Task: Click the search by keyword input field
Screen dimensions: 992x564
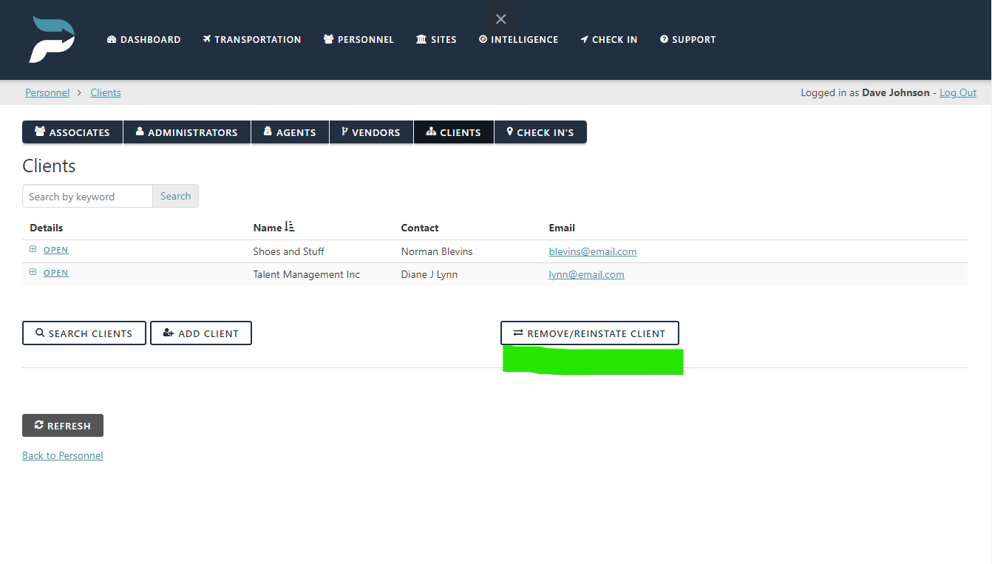Action: tap(86, 196)
